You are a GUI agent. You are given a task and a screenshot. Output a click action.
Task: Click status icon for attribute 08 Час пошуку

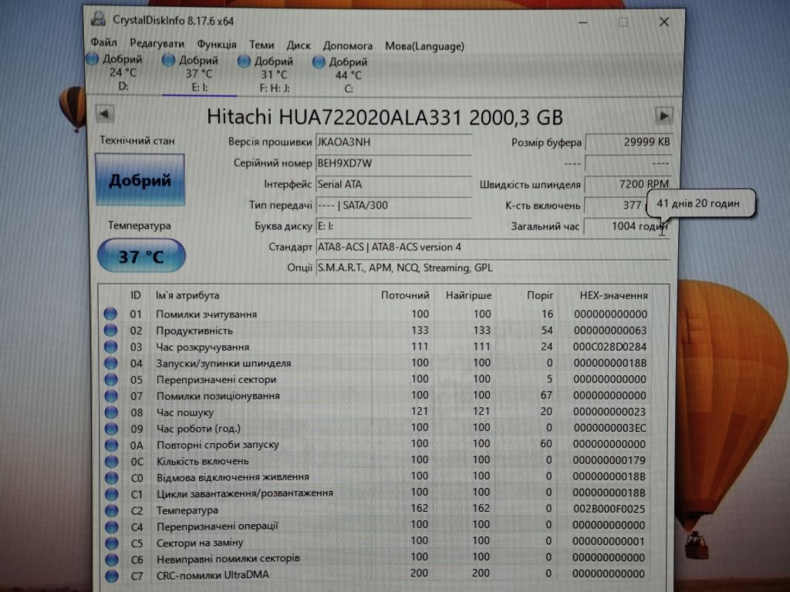pyautogui.click(x=111, y=412)
